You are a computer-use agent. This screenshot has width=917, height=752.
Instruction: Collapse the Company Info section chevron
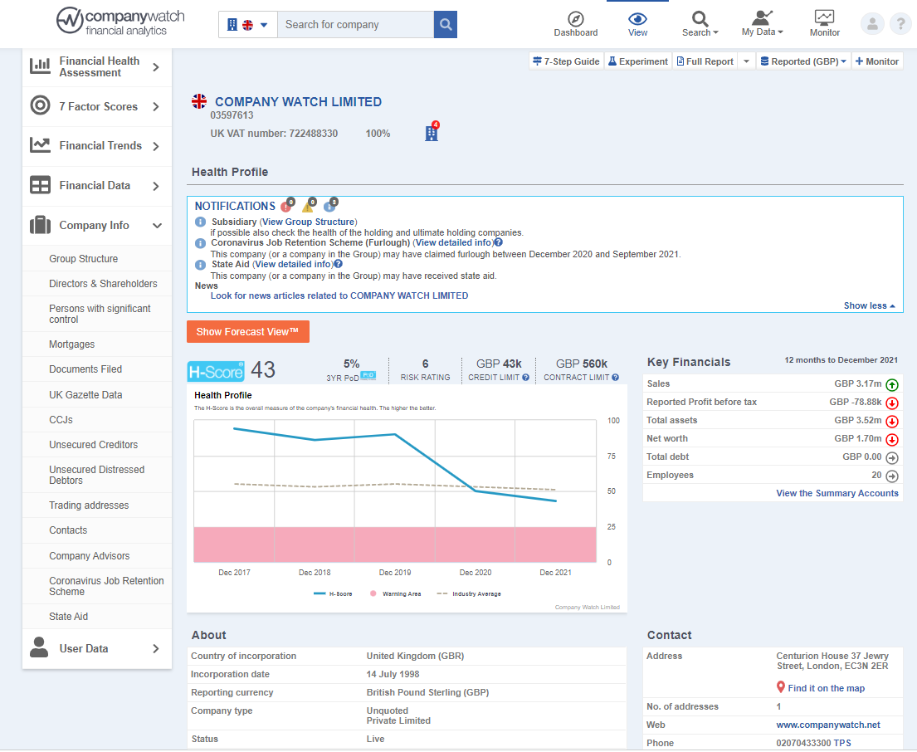(x=157, y=226)
